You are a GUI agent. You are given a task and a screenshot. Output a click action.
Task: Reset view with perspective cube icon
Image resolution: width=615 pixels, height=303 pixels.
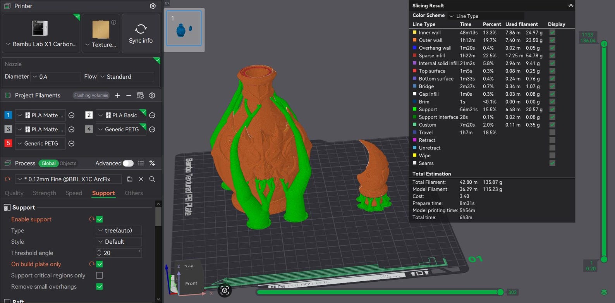click(x=225, y=290)
